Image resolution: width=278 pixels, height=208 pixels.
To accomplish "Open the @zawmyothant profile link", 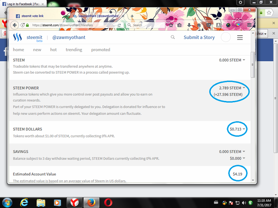I will [69, 37].
